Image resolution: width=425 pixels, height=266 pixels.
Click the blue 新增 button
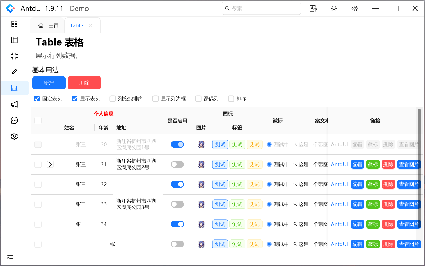(x=49, y=83)
